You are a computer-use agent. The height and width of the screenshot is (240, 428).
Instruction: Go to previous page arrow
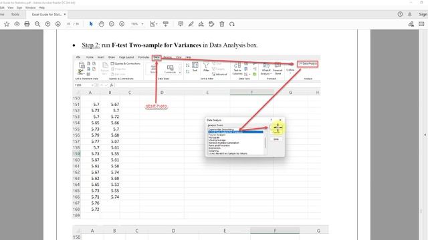coord(47,24)
